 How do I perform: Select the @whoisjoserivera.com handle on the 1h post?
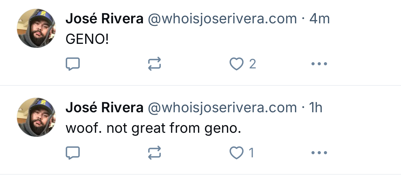(222, 108)
